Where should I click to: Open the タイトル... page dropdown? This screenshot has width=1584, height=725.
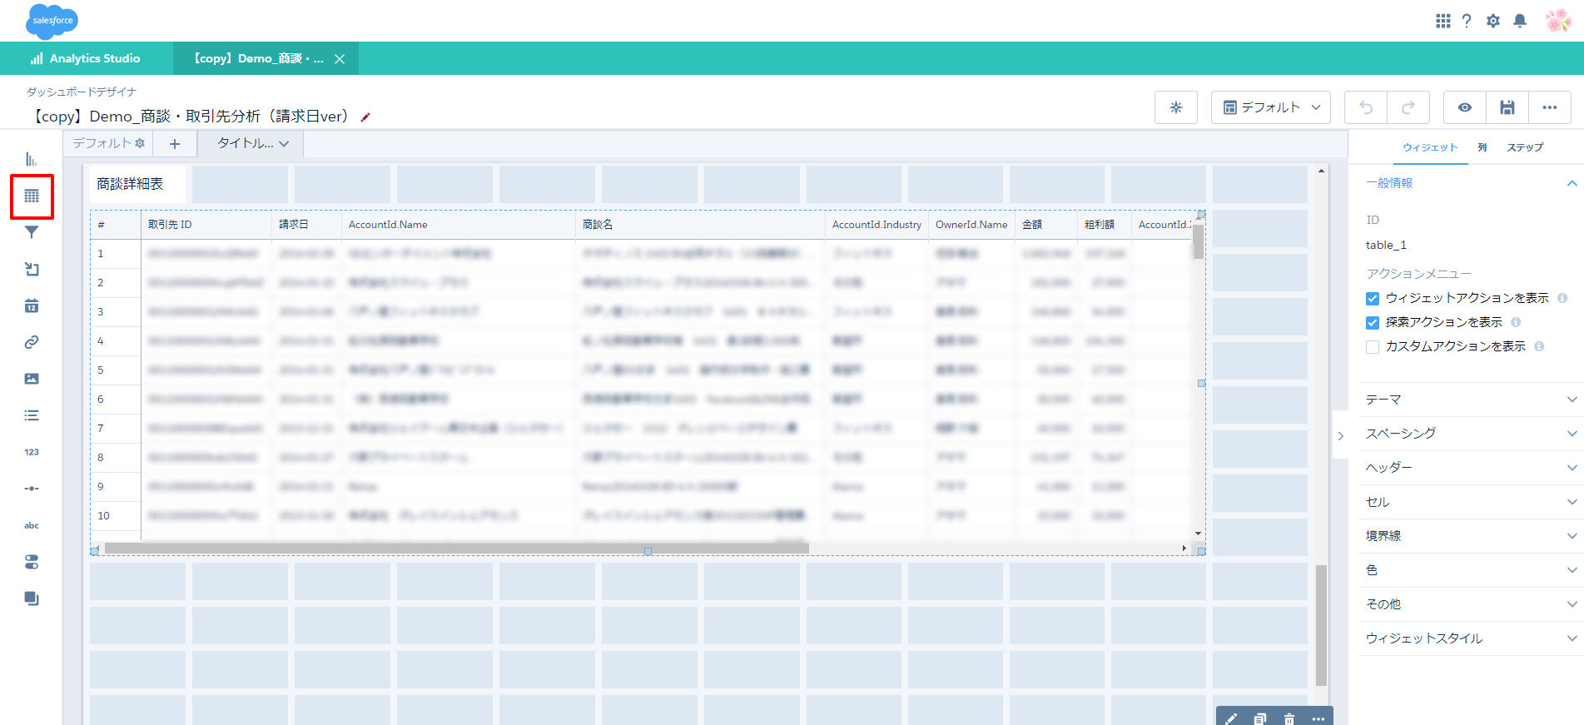252,144
